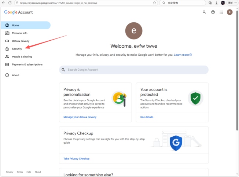This screenshot has height=177, width=239.
Task: Open Data & privacy sidebar item
Action: [21, 41]
